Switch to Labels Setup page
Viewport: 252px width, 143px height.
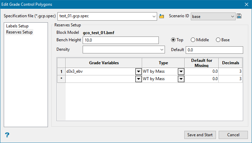pos(17,26)
